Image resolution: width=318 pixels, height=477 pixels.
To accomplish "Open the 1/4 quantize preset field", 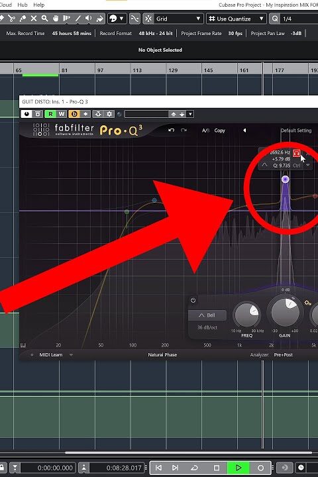I will point(299,19).
